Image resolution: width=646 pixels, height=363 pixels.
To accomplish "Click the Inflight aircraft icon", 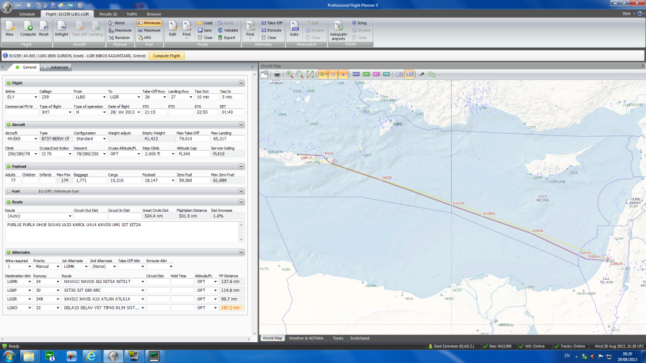I will [62, 28].
